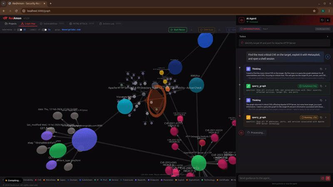Click the devergolabs.com domain link
Screen dimensions: 333x187
coord(71,30)
